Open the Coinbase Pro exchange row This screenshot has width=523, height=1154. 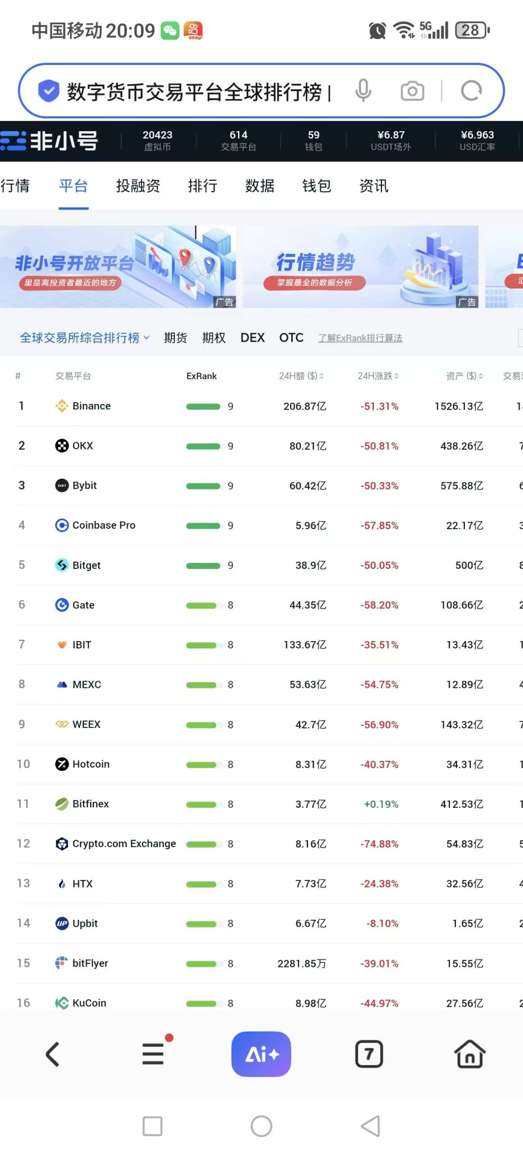[x=104, y=525]
